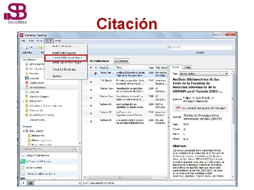The height and width of the screenshot is (190, 254).
Task: Toggle favorite star for La investigación en camélidos
Action: (86, 106)
